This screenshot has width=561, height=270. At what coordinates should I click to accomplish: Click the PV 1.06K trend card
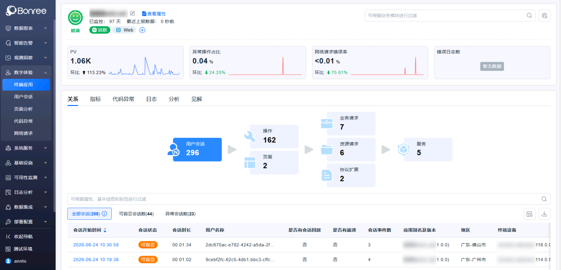click(125, 63)
